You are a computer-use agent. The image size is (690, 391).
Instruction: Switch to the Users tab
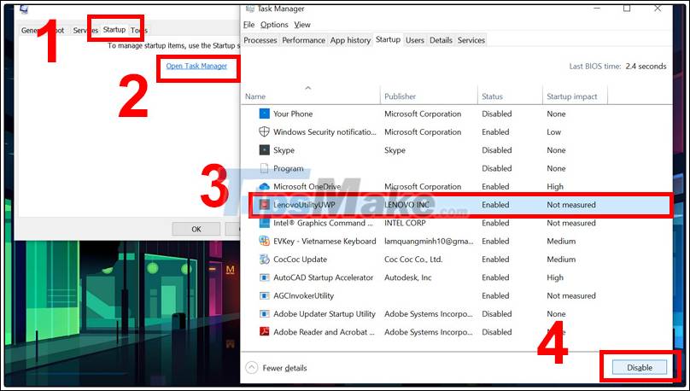coord(415,40)
